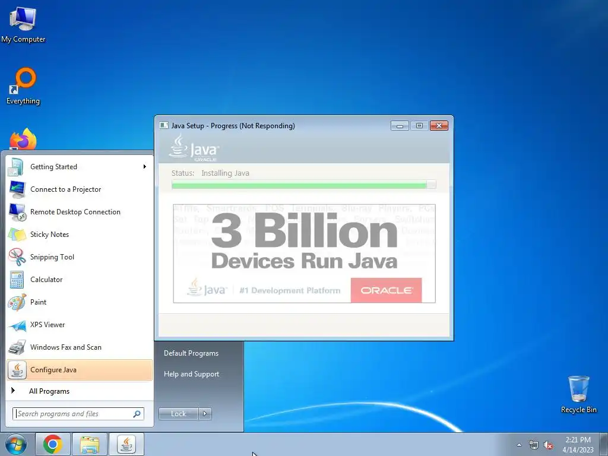Choose Snipping Tool from Start menu

[80, 256]
